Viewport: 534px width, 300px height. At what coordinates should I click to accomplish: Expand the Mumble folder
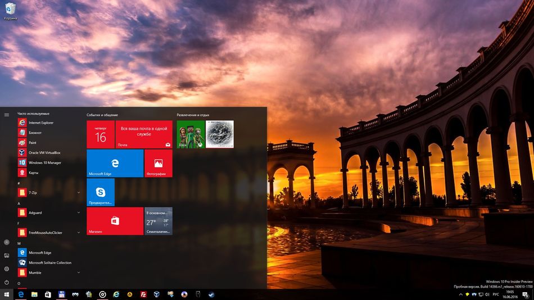point(49,272)
